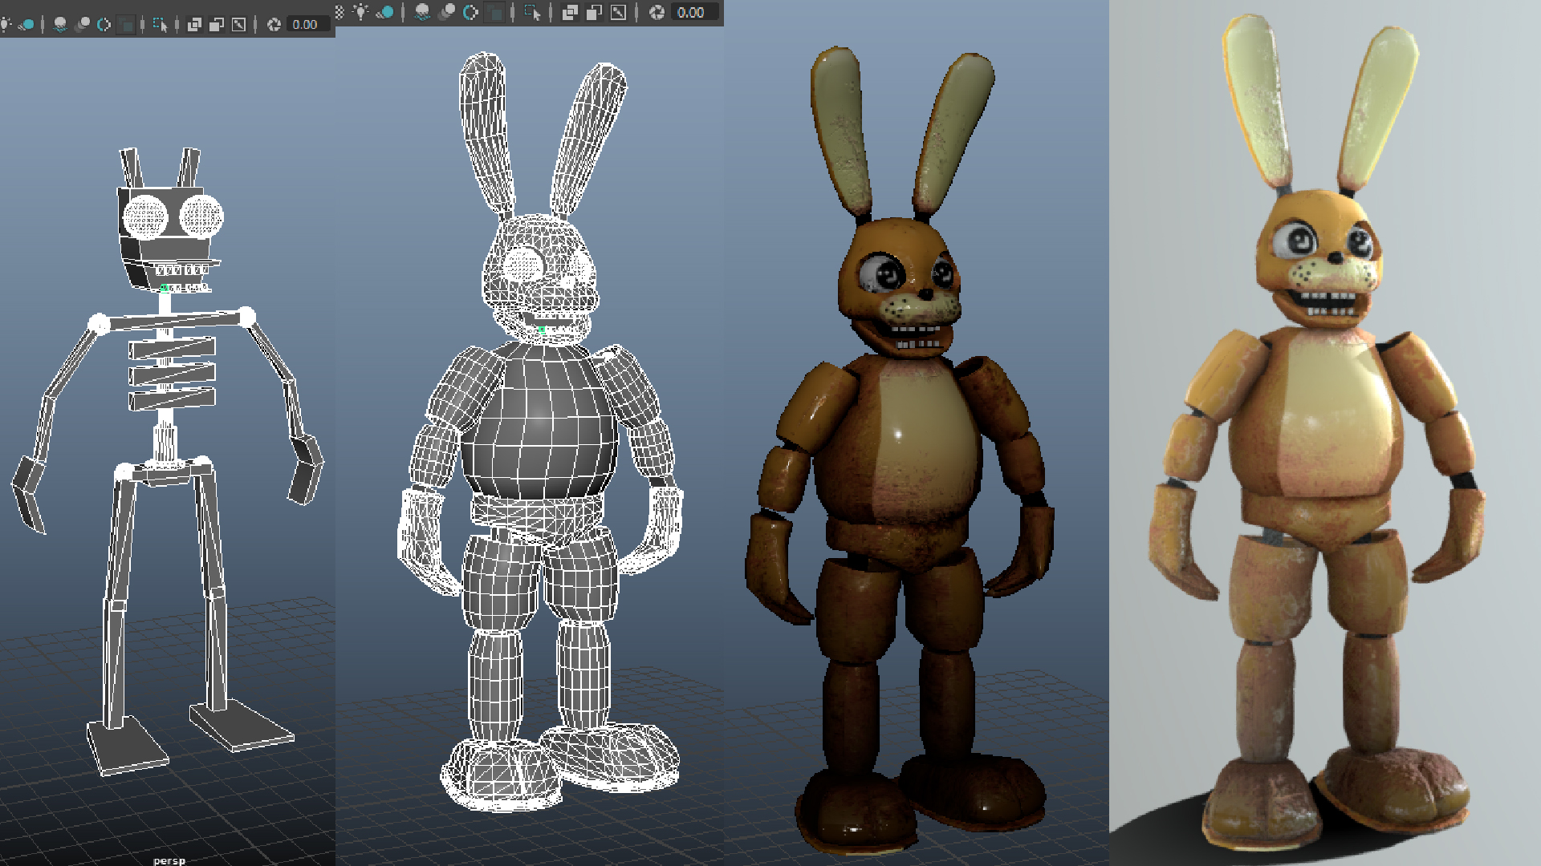Screen dimensions: 1541x866
Task: Enable Screen Space Ambient Occlusion in wireframe viewport
Action: (x=422, y=12)
